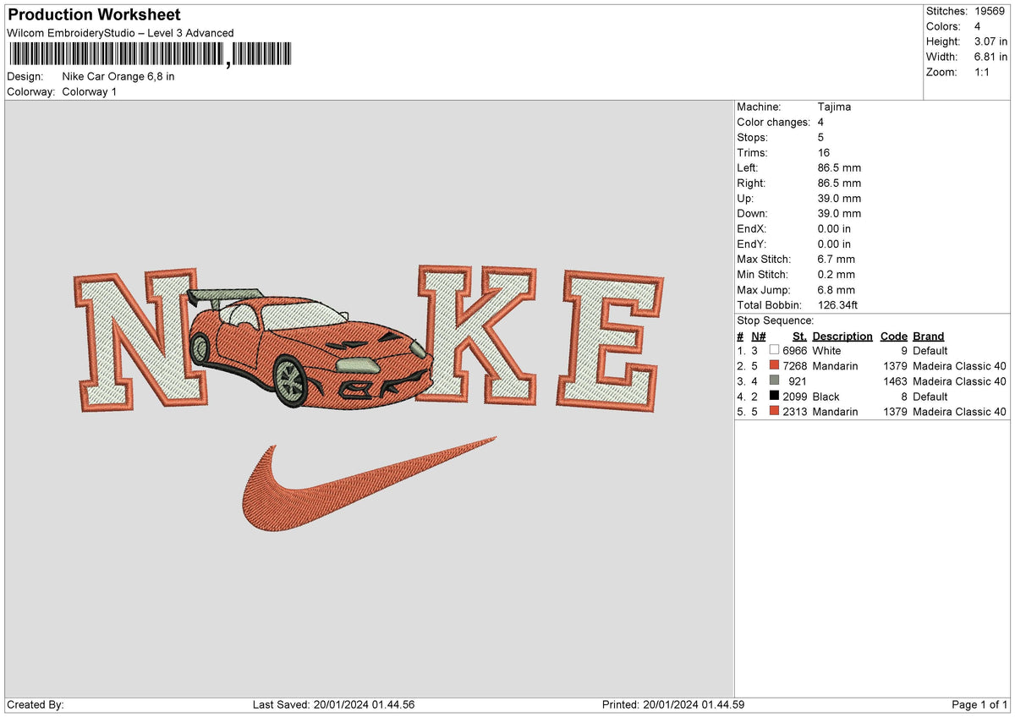Click the 'Brand' column header
Image resolution: width=1015 pixels, height=717 pixels.
tap(929, 336)
